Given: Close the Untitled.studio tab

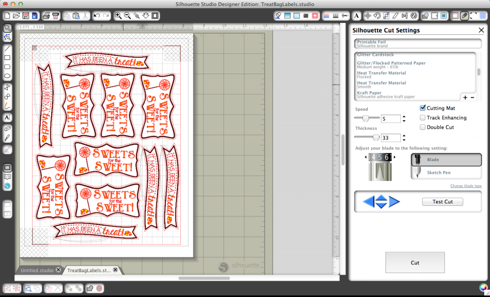Looking at the screenshot, I should (x=58, y=270).
